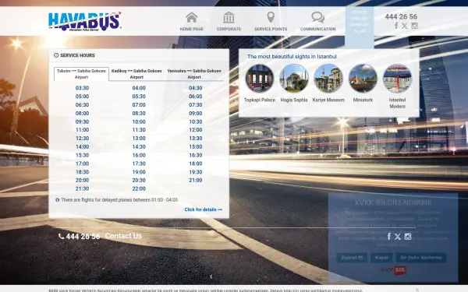The image size is (468, 292).
Task: Click the Istanbul Modern caption
Action: (397, 103)
